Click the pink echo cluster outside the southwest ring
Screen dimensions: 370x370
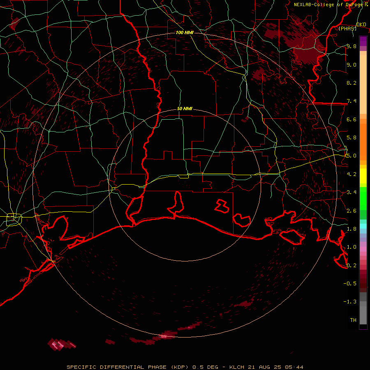[61, 344]
